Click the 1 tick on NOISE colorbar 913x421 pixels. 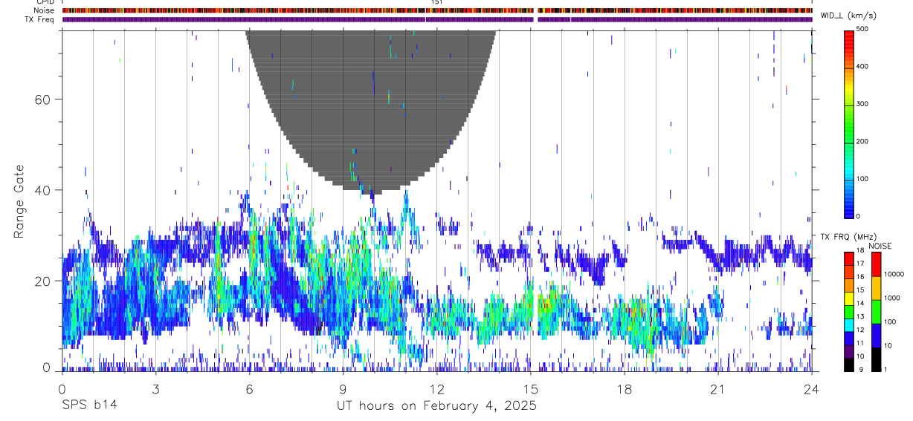(885, 369)
